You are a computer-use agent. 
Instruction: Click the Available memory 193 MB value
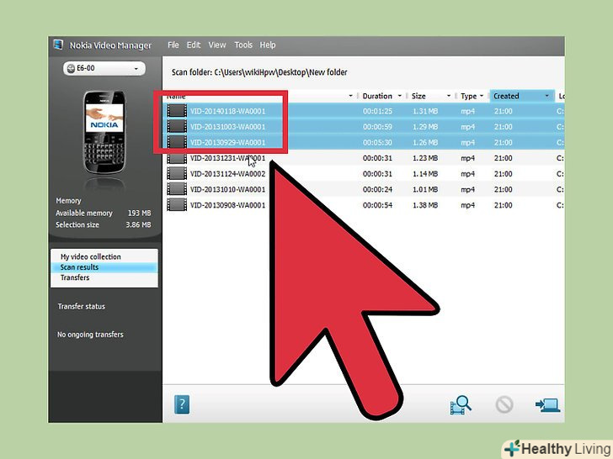(140, 213)
